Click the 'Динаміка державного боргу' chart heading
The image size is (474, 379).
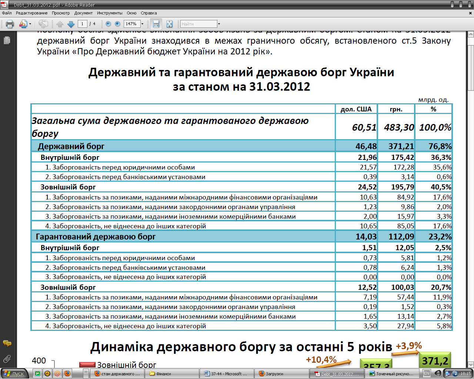241,346
